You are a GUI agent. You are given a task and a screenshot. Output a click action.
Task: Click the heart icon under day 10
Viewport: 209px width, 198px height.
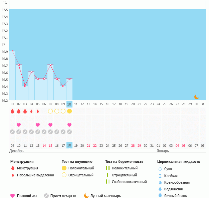tap(69, 125)
